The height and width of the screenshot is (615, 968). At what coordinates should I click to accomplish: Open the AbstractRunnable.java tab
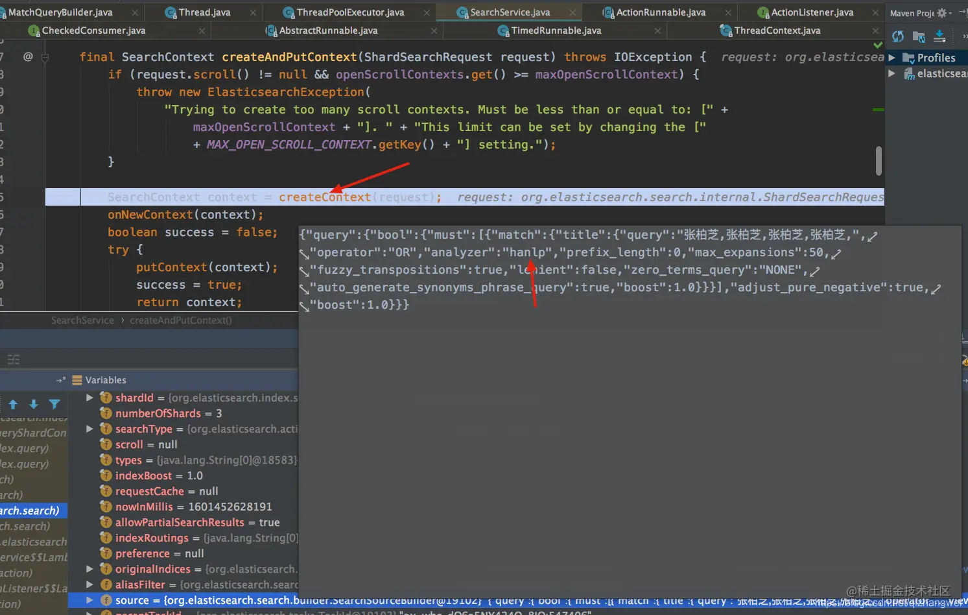tap(328, 30)
